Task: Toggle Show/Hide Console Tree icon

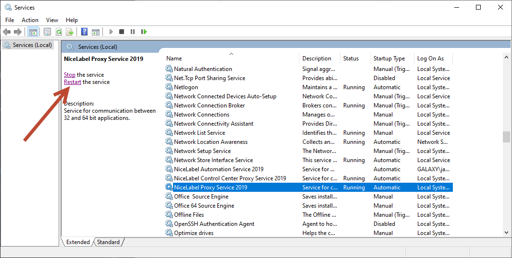Action: point(33,32)
